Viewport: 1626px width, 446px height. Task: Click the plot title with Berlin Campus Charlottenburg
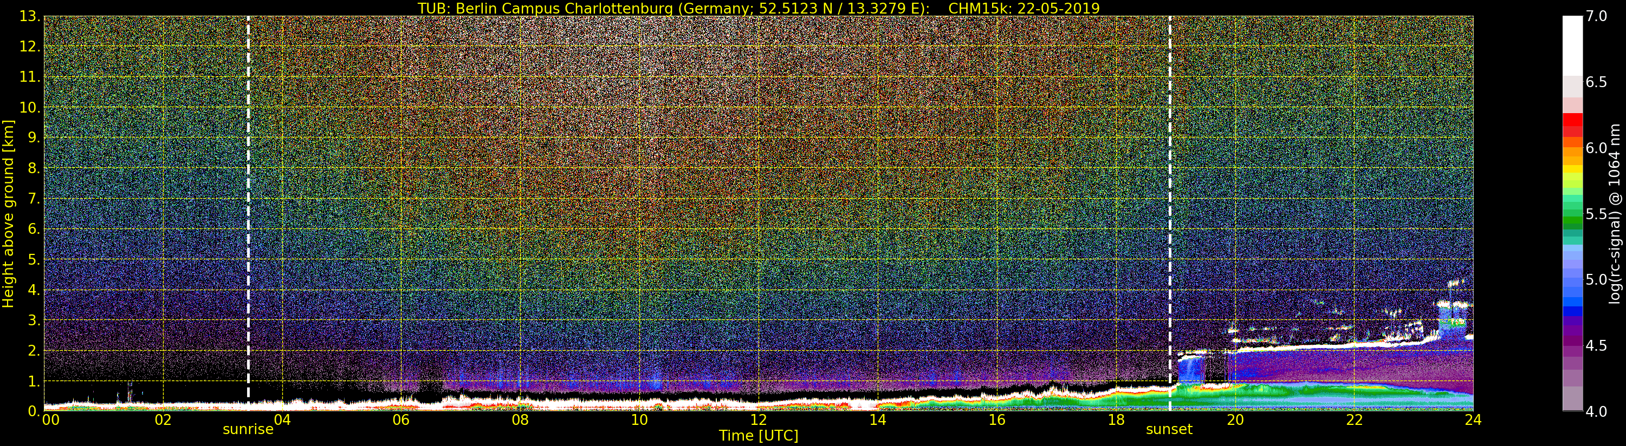click(x=758, y=8)
